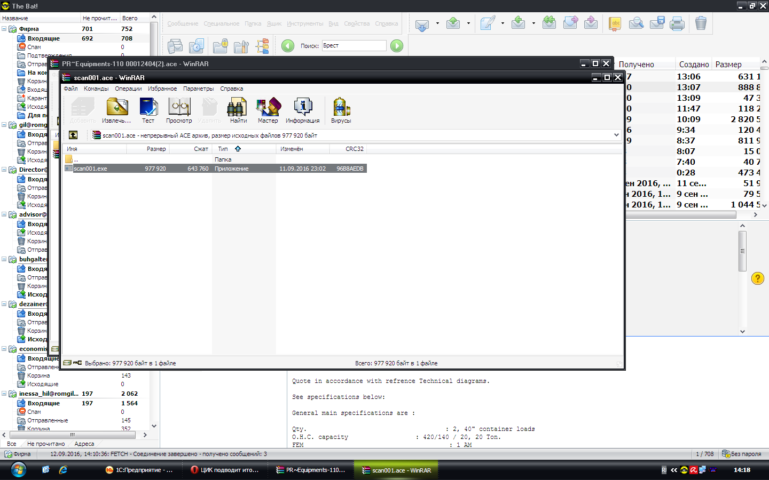This screenshot has width=769, height=480.
Task: Open the Файл menu in WinRAR
Action: [x=70, y=89]
